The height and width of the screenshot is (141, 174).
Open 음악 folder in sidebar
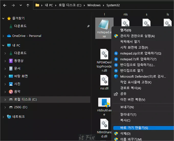pyautogui.click(x=17, y=91)
